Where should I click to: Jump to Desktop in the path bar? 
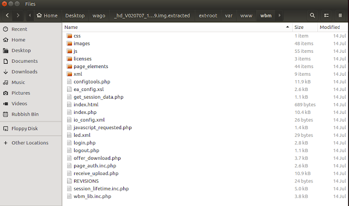[x=75, y=16]
